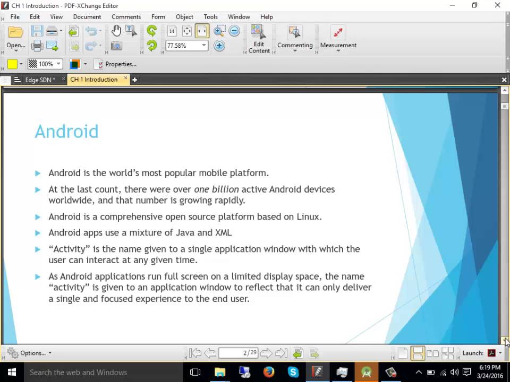Viewport: 510px width, 382px height.
Task: Toggle the Fit Width zoom button
Action: (x=202, y=31)
